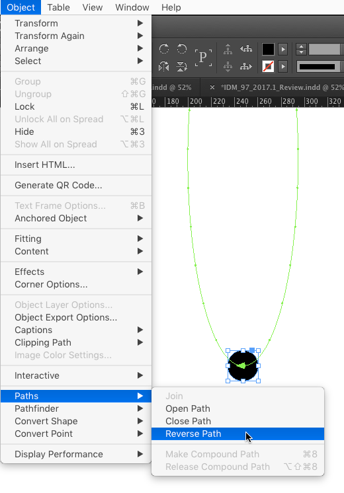Screen dimensions: 344x493
Task: Expand the Anchored Object submenu
Action: 76,218
